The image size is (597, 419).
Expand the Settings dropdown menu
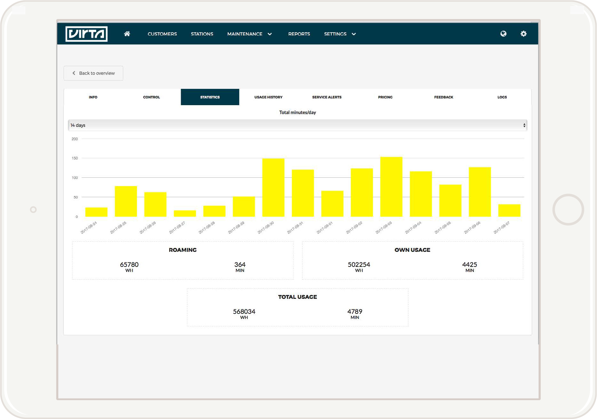tap(340, 34)
